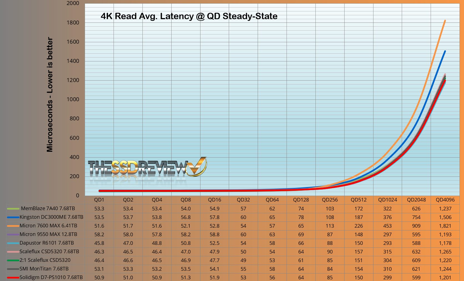Select the "Scaleflux CSD5320 7.68TB" legend label
Image resolution: width=464 pixels, height=281 pixels.
[49, 252]
